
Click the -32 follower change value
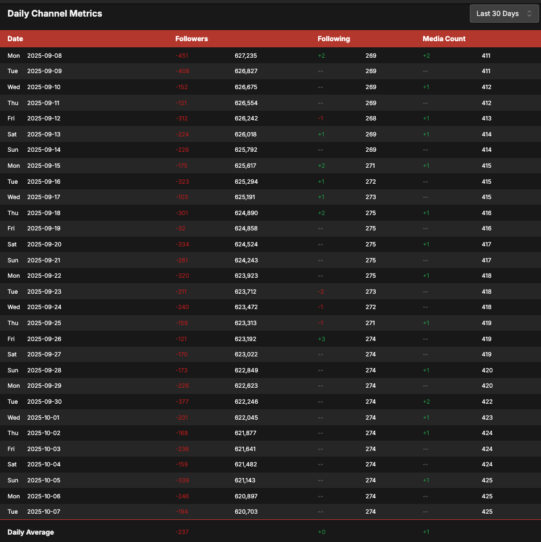pos(180,228)
